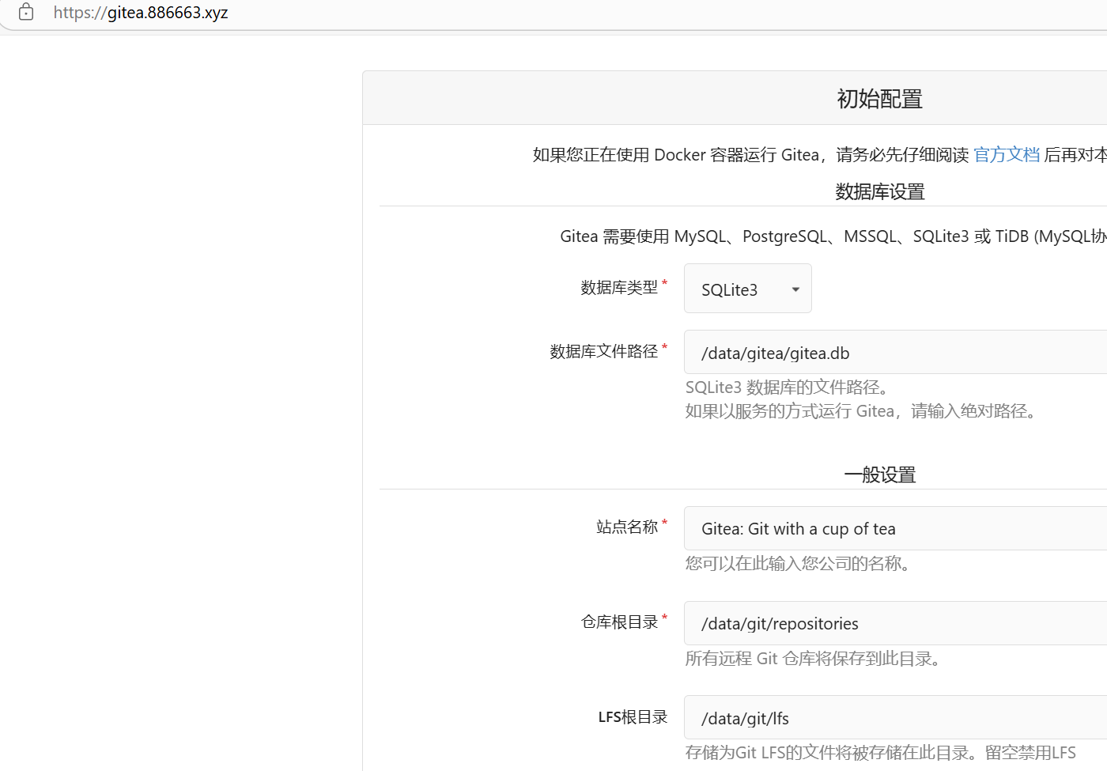Image resolution: width=1107 pixels, height=771 pixels.
Task: Click the 一般设置 section header
Action: [x=879, y=474]
